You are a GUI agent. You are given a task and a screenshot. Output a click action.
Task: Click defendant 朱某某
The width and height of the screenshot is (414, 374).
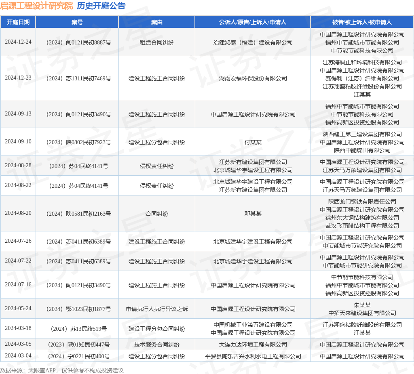pyautogui.click(x=362, y=305)
